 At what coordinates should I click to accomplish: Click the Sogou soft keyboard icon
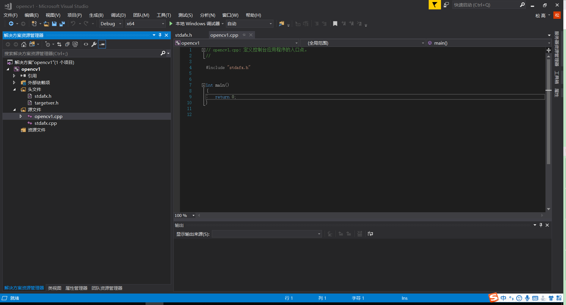click(535, 298)
